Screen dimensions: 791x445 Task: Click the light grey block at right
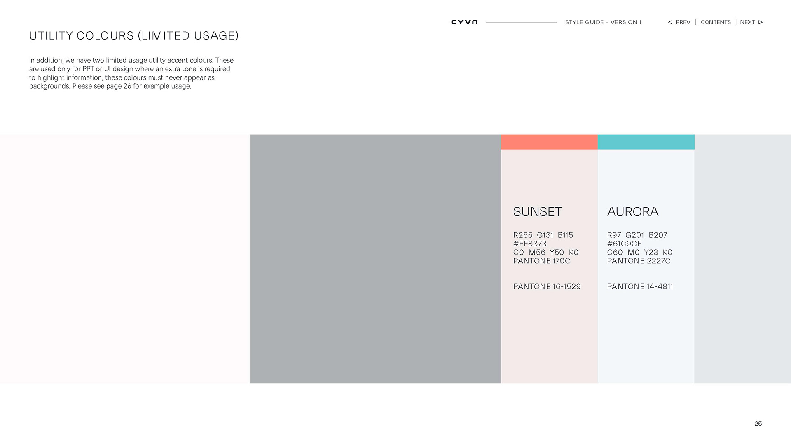coord(742,259)
